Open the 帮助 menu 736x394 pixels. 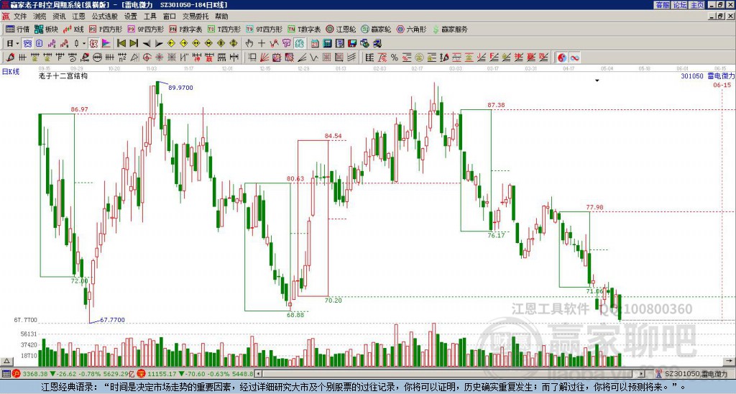coord(221,17)
